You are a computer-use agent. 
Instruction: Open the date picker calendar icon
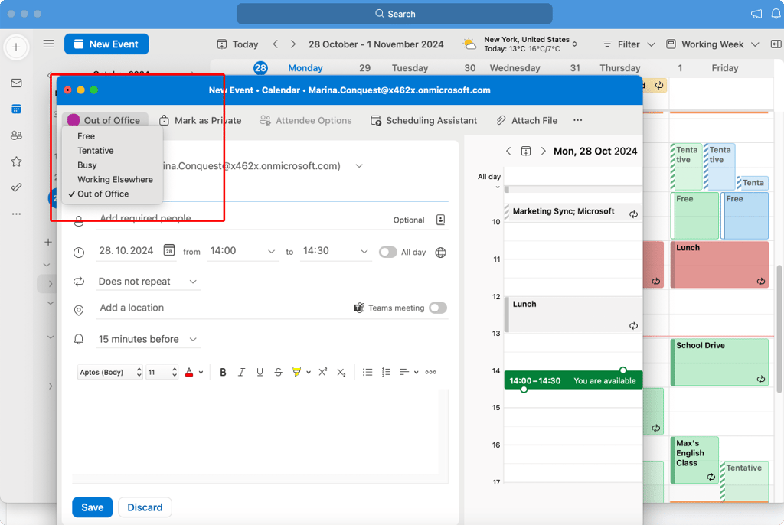tap(169, 250)
